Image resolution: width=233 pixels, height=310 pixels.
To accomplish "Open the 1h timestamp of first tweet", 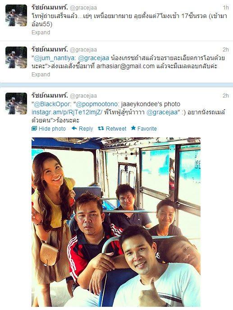I will click(226, 8).
